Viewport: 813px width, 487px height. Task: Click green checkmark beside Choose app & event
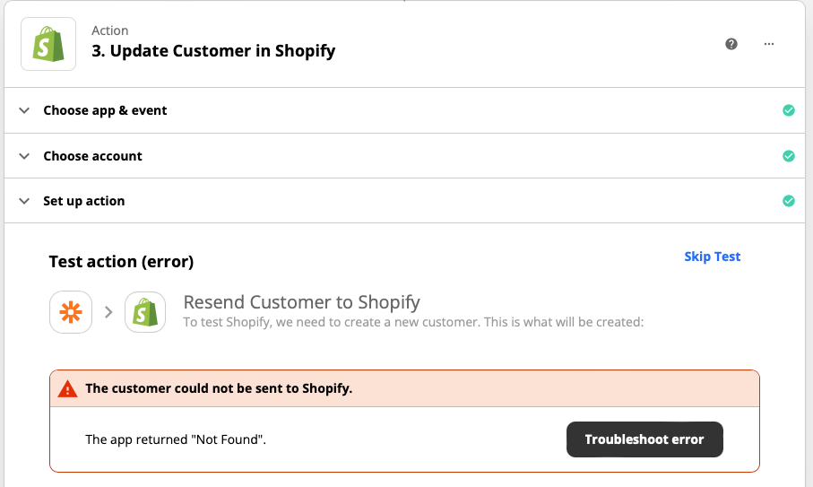[789, 110]
